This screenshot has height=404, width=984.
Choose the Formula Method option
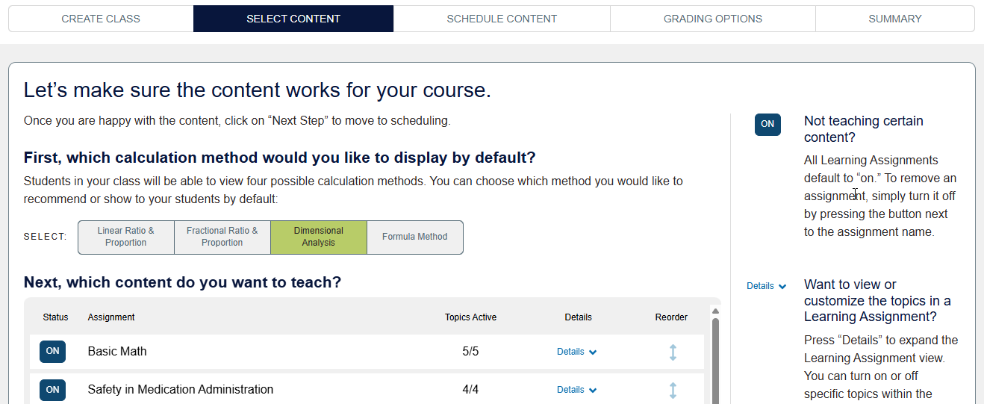click(x=414, y=237)
